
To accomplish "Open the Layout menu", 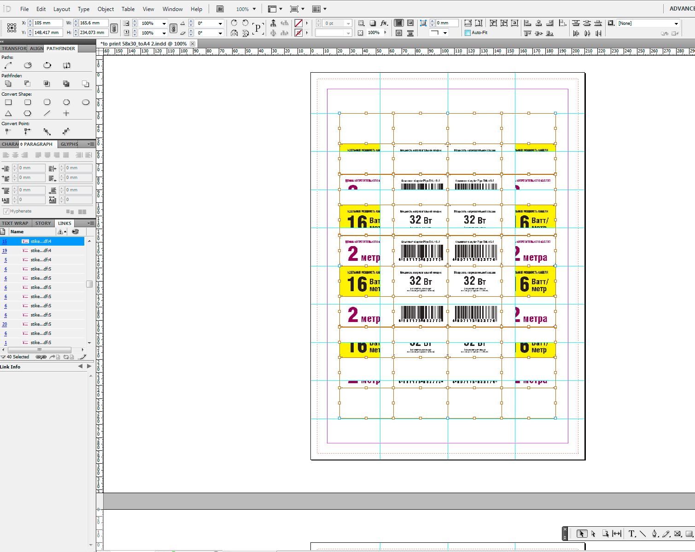I will [x=62, y=9].
